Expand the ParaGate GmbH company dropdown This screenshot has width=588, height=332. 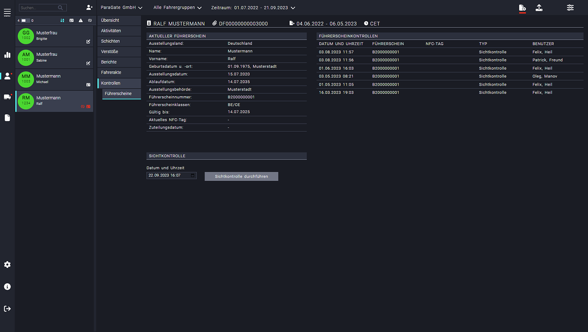[121, 8]
